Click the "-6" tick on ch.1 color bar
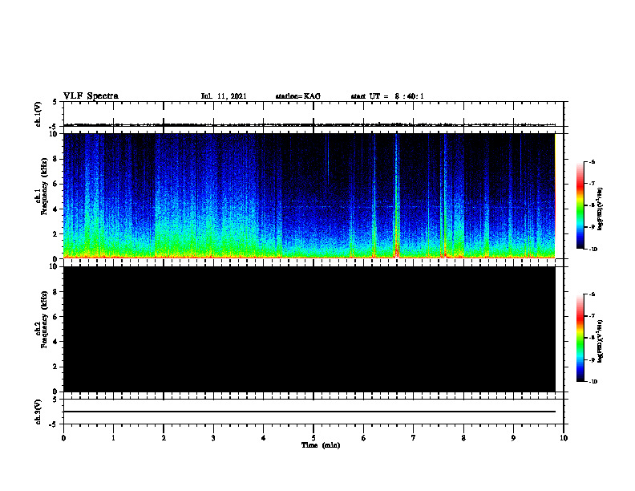This screenshot has width=635, height=491. [x=593, y=161]
